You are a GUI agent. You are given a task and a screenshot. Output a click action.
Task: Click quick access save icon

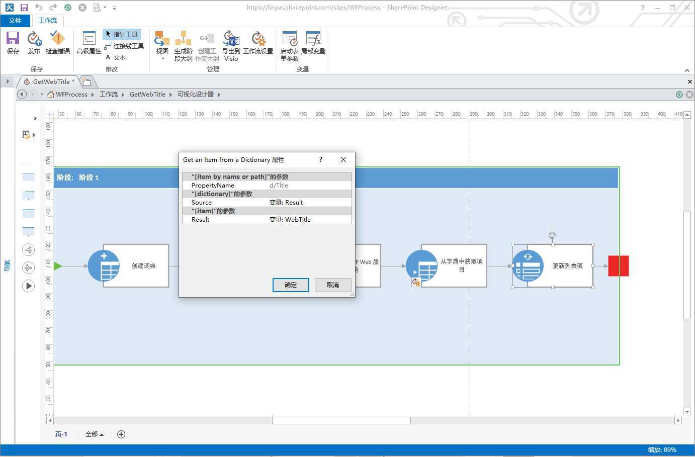[x=24, y=8]
